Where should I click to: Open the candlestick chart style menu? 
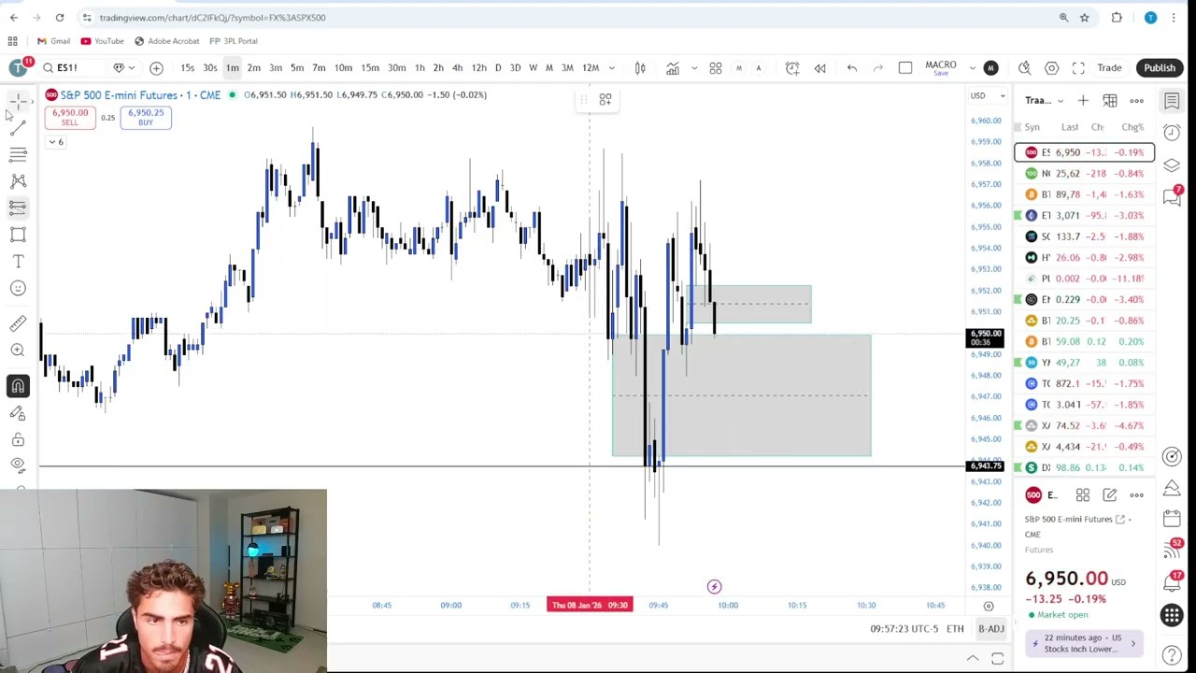[640, 67]
